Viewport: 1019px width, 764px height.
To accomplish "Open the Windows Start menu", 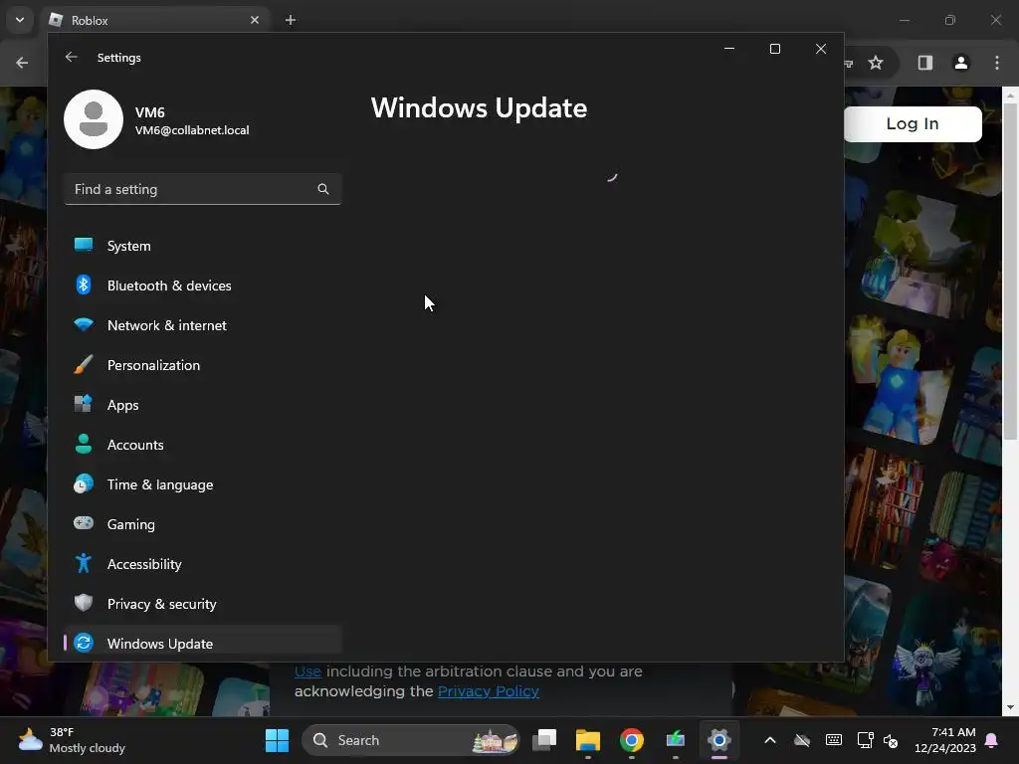I will (x=277, y=740).
